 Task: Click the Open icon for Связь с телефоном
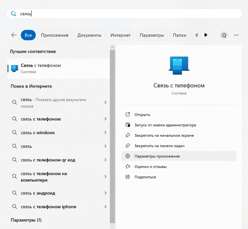tap(128, 114)
